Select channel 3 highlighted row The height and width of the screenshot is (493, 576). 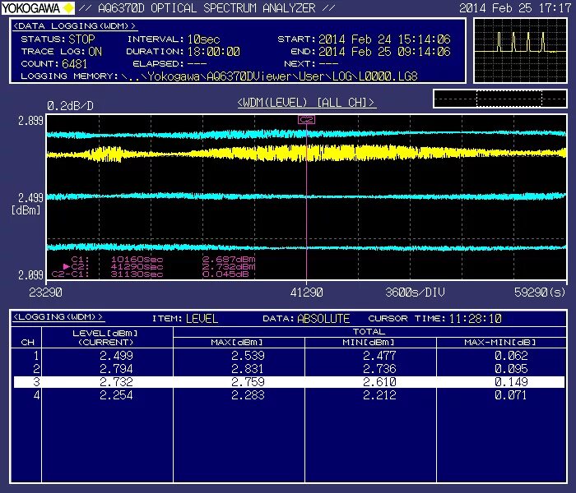(x=289, y=382)
